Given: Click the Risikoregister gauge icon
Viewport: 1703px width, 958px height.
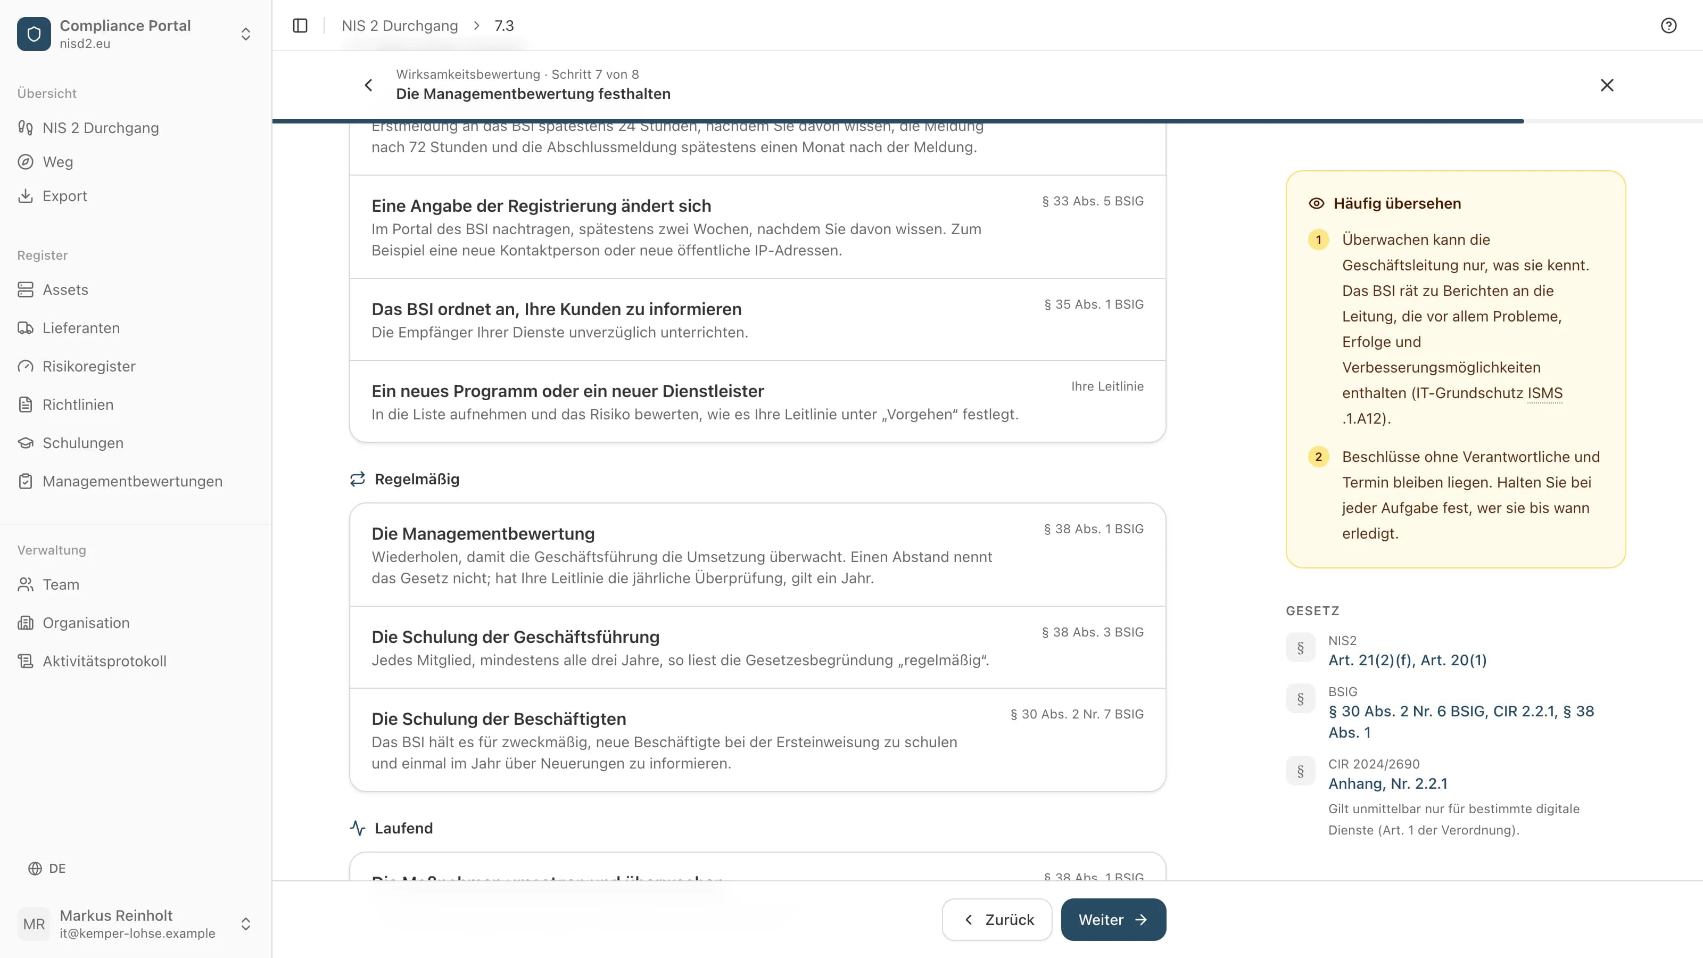Looking at the screenshot, I should [26, 366].
